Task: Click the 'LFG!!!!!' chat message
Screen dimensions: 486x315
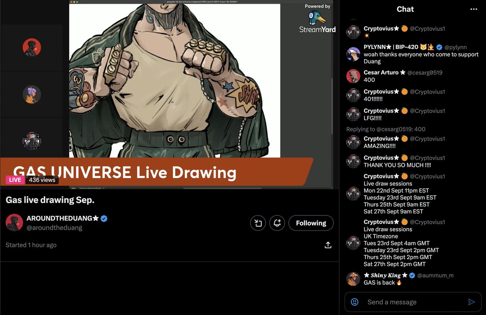Action: (x=373, y=118)
